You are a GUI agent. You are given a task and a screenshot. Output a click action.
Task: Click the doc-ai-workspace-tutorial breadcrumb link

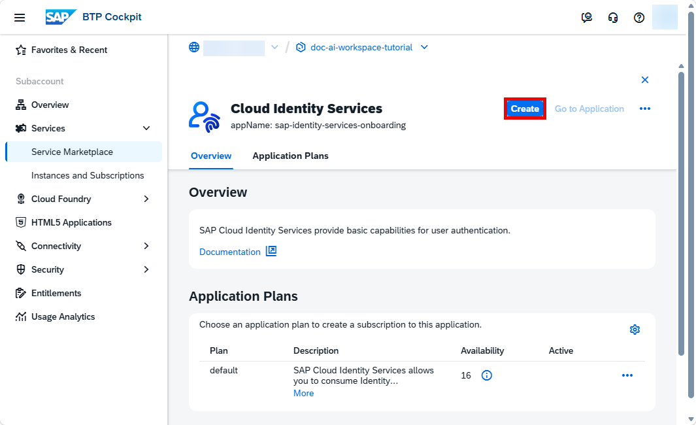361,47
